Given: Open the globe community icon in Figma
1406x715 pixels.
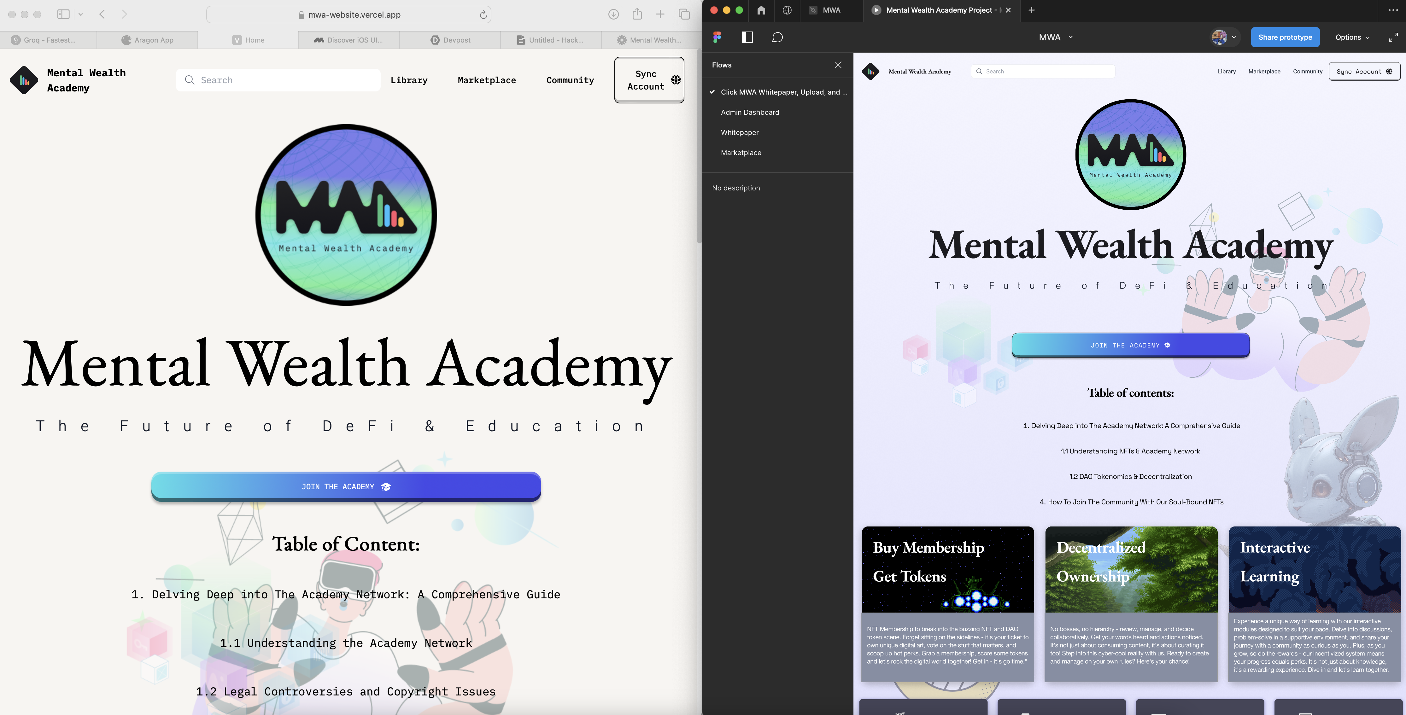Looking at the screenshot, I should (787, 10).
